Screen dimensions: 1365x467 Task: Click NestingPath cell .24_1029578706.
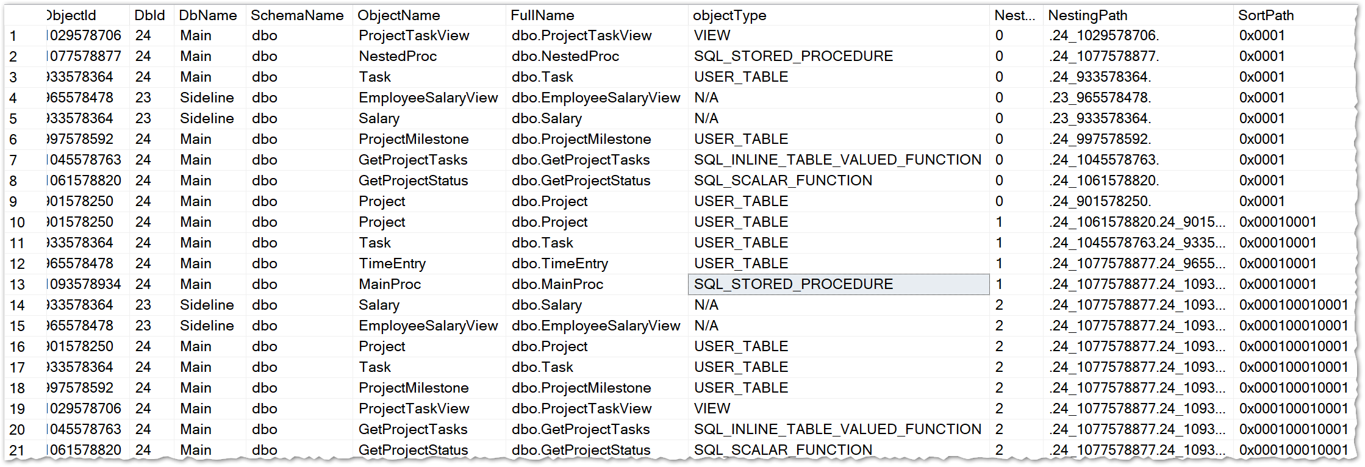[1138, 35]
